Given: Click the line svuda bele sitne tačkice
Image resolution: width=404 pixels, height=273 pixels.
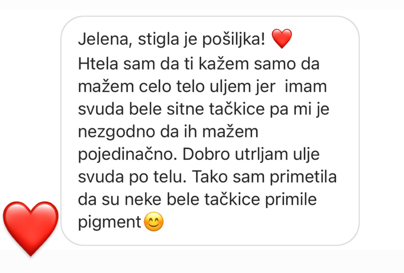Looking at the screenshot, I should [x=204, y=109].
